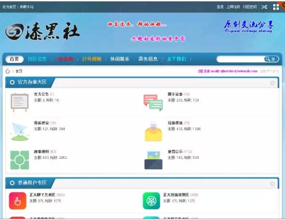Screen dimensions: 285x220
Task: Click the 收藏本站 link
Action: (27, 7)
